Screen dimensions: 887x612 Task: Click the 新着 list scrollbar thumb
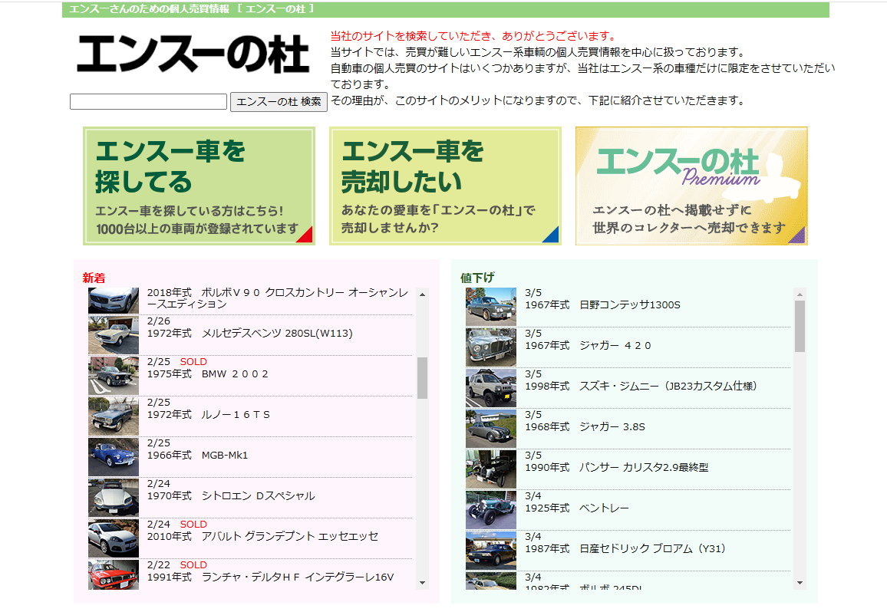(x=422, y=378)
